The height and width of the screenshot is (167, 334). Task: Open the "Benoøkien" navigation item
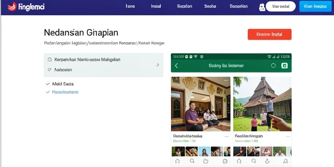(x=238, y=7)
